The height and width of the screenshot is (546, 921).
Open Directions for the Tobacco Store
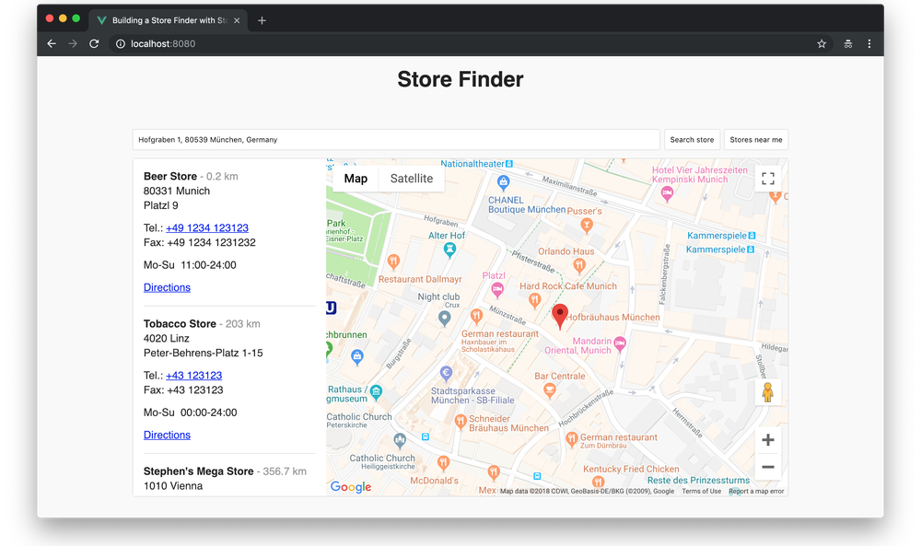[167, 435]
